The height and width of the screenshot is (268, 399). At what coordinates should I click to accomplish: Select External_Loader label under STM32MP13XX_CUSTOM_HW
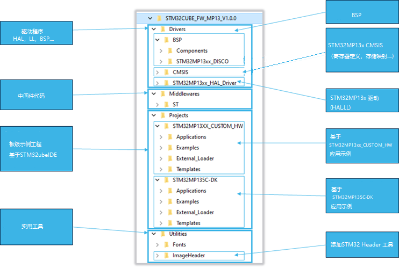coord(195,158)
